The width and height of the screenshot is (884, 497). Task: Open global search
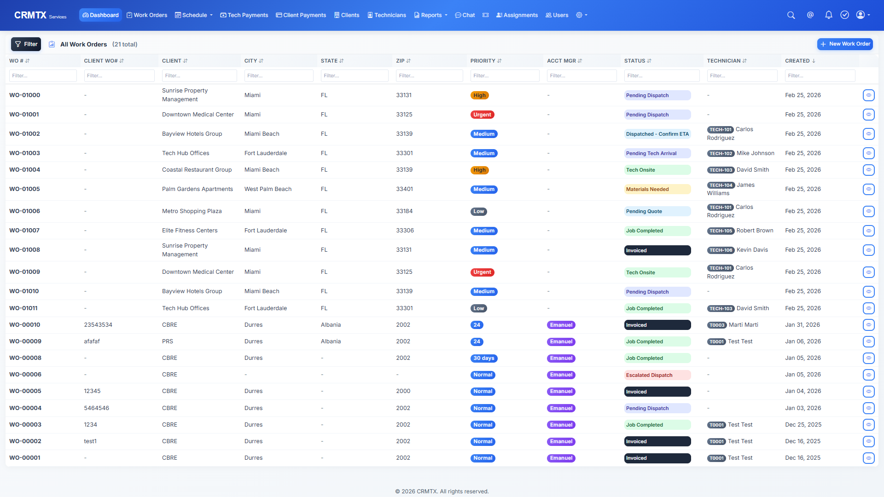click(x=791, y=15)
